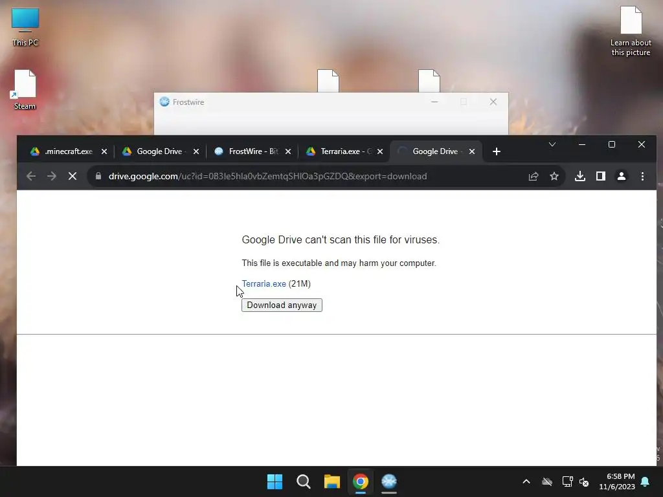Click the Download anyway button
The width and height of the screenshot is (663, 497).
[282, 305]
